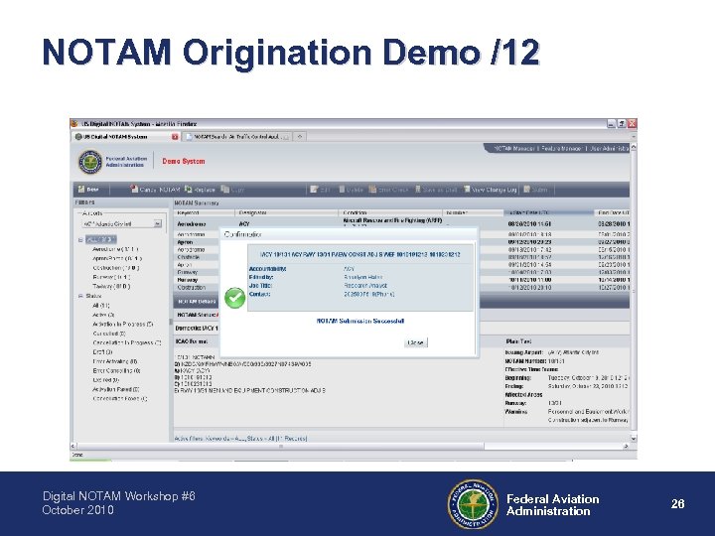The image size is (715, 536).
Task: Close the US Digital NOTAM System tab
Action: [x=175, y=137]
